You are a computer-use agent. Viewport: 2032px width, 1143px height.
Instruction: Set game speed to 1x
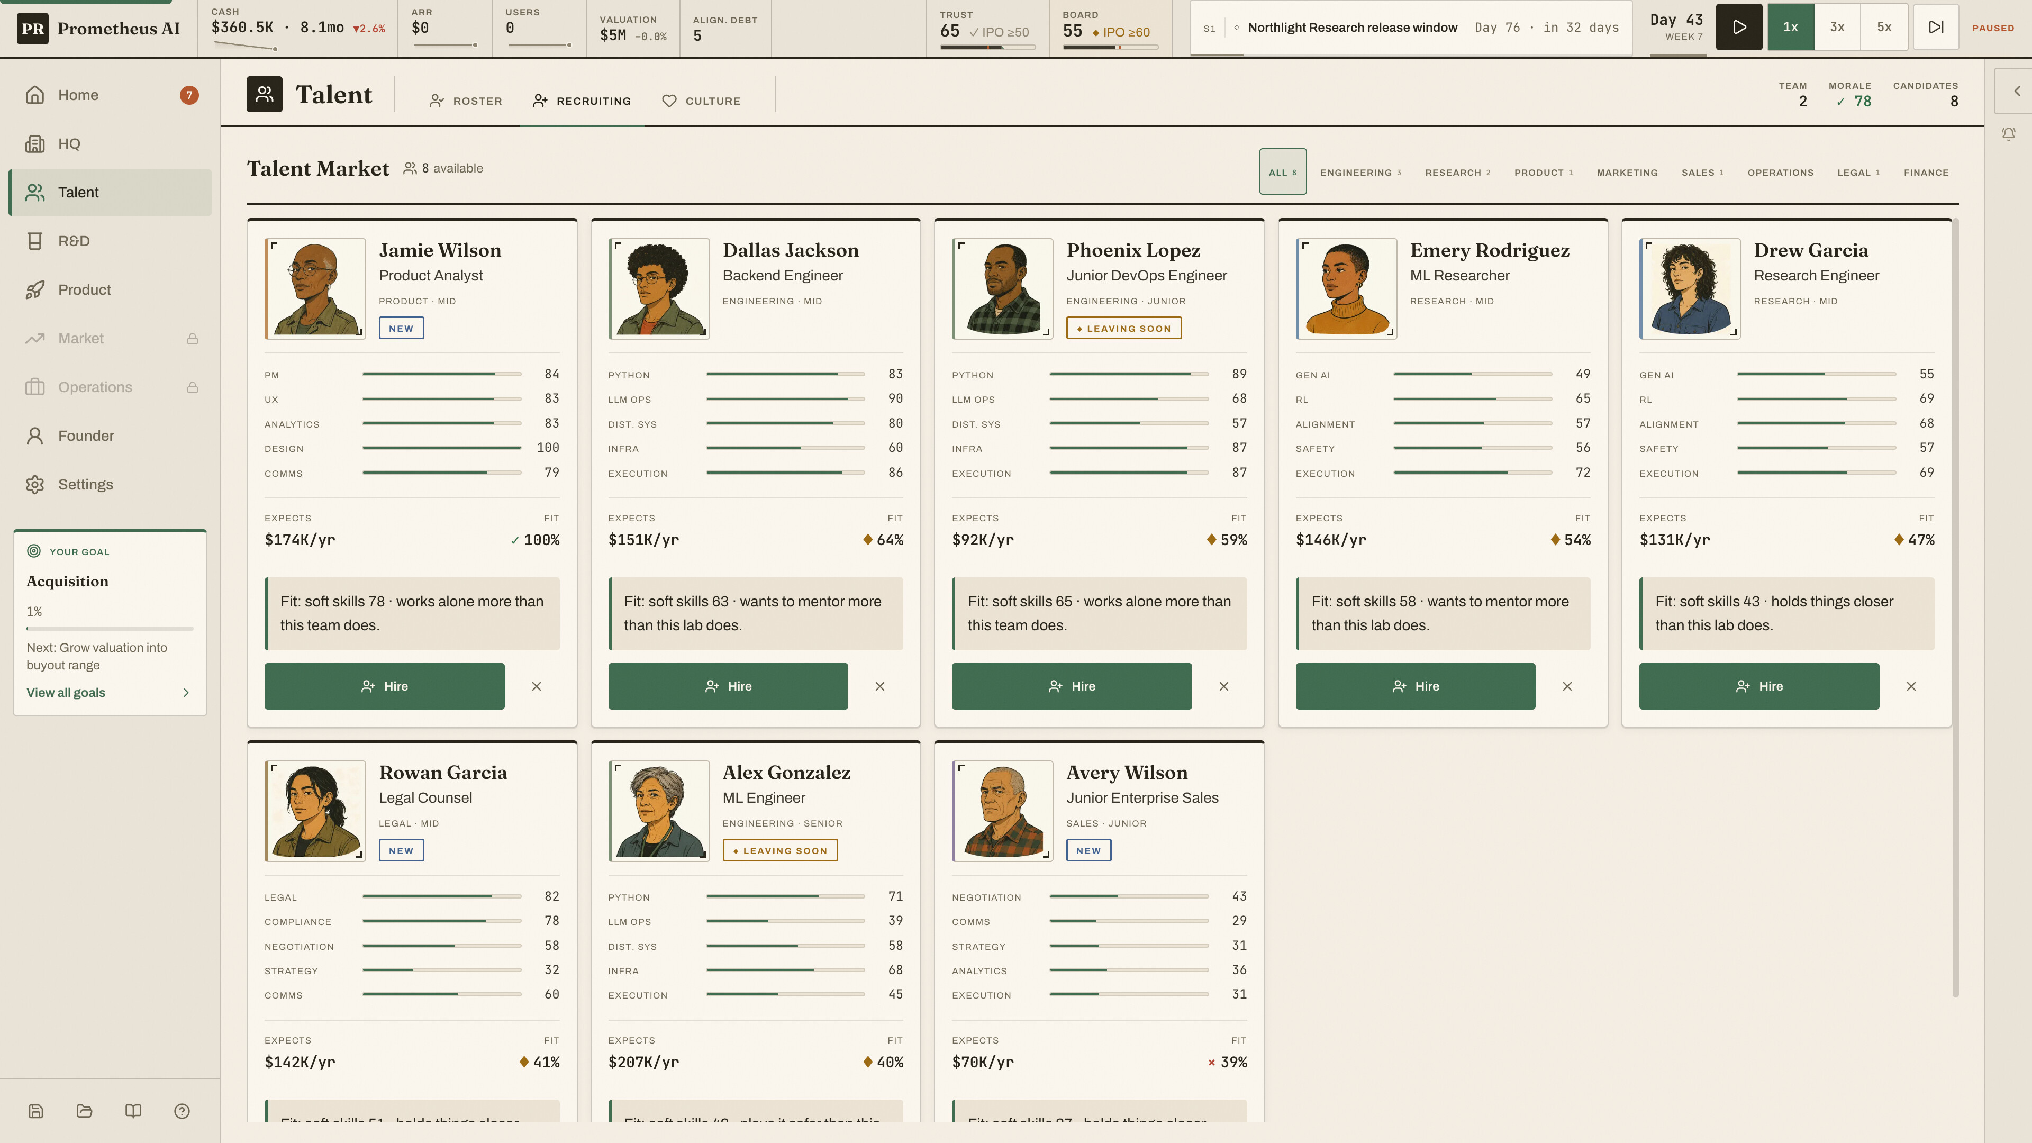coord(1791,27)
